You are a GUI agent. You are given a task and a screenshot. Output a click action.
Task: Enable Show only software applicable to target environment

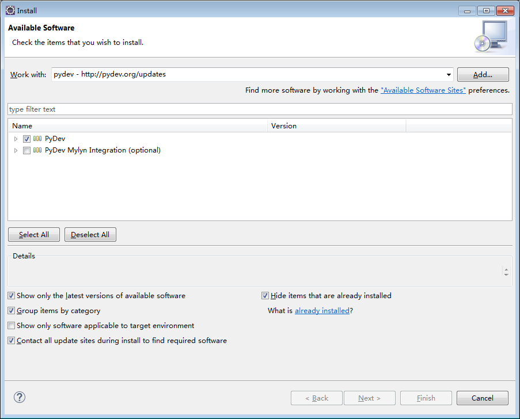[x=12, y=326]
